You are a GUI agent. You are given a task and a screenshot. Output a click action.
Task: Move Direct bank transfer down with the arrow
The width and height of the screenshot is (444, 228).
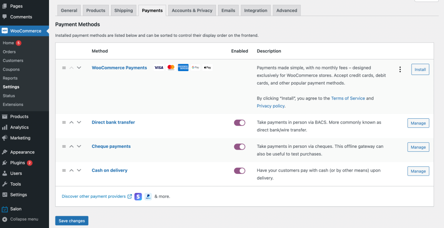(79, 122)
